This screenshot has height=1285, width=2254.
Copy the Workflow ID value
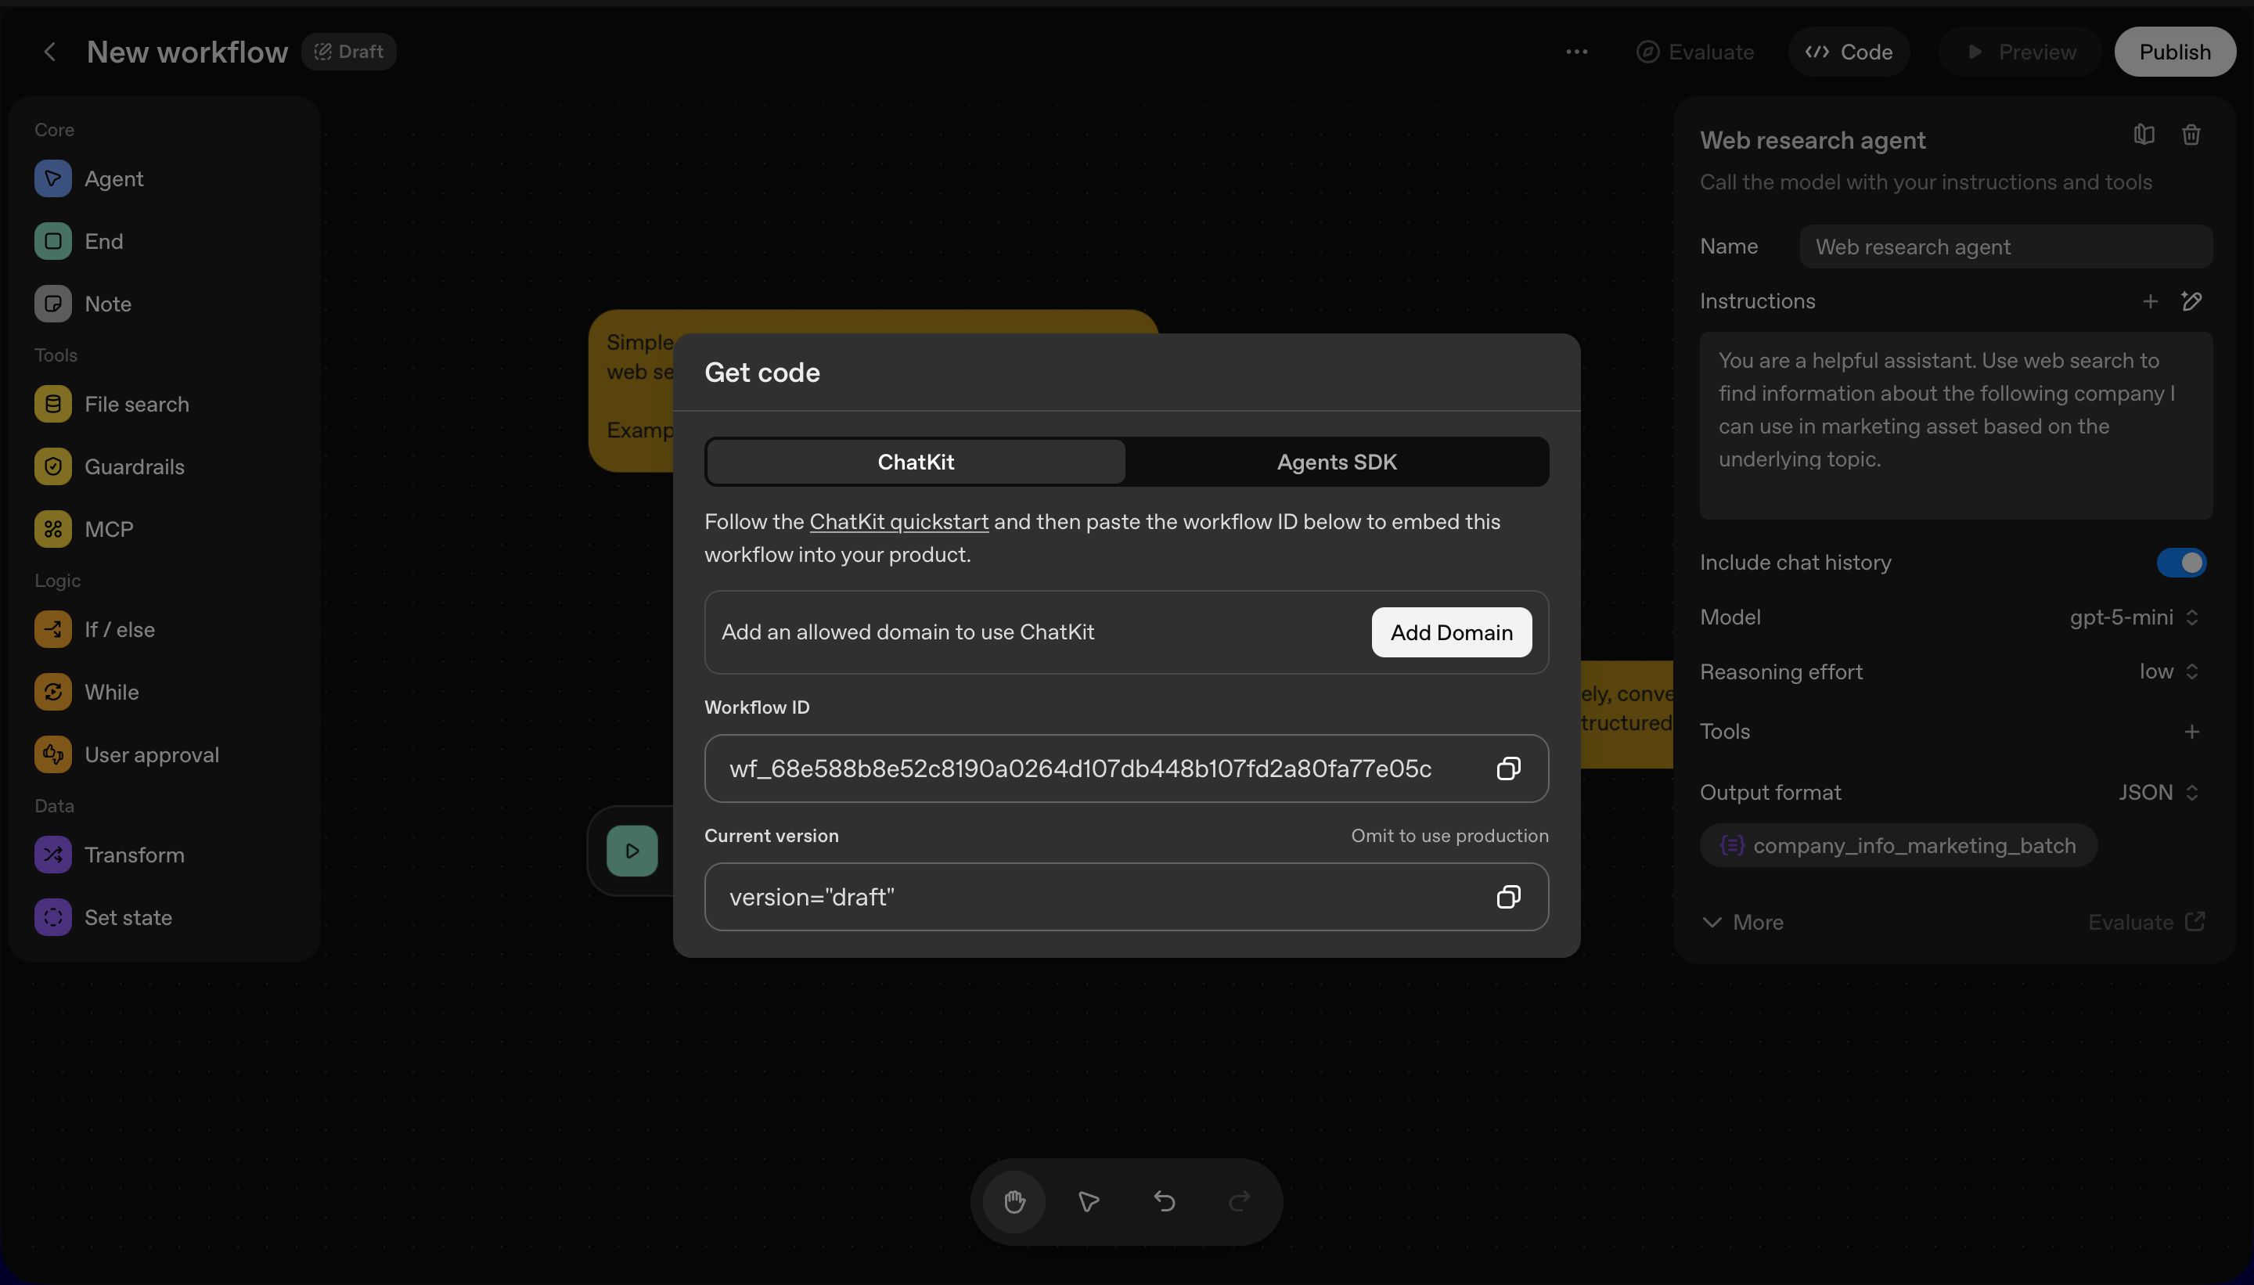tap(1508, 768)
